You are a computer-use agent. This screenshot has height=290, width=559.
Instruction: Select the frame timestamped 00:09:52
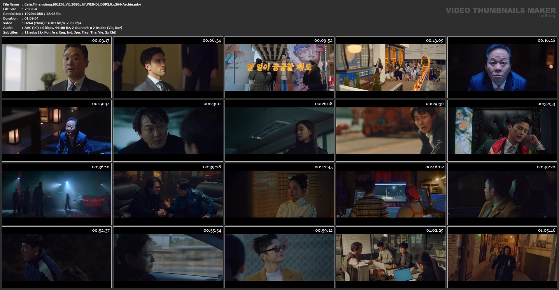[279, 67]
